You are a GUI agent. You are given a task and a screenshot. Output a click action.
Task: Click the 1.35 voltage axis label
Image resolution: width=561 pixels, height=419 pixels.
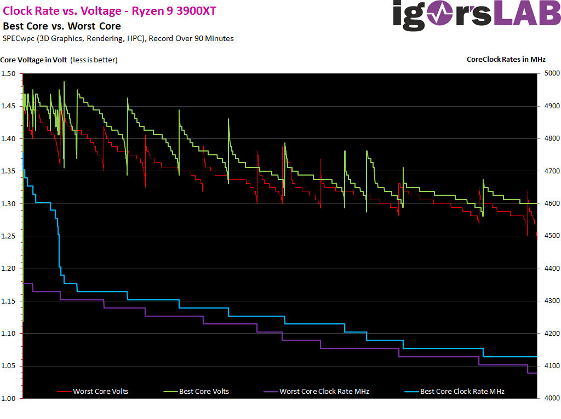(x=8, y=171)
